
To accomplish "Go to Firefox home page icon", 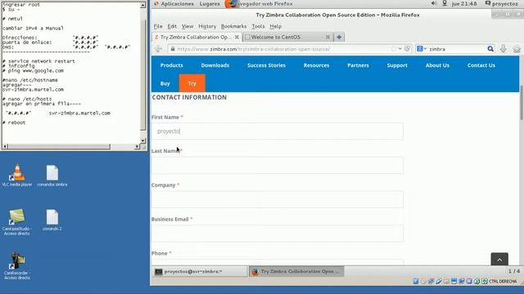I will click(x=517, y=49).
